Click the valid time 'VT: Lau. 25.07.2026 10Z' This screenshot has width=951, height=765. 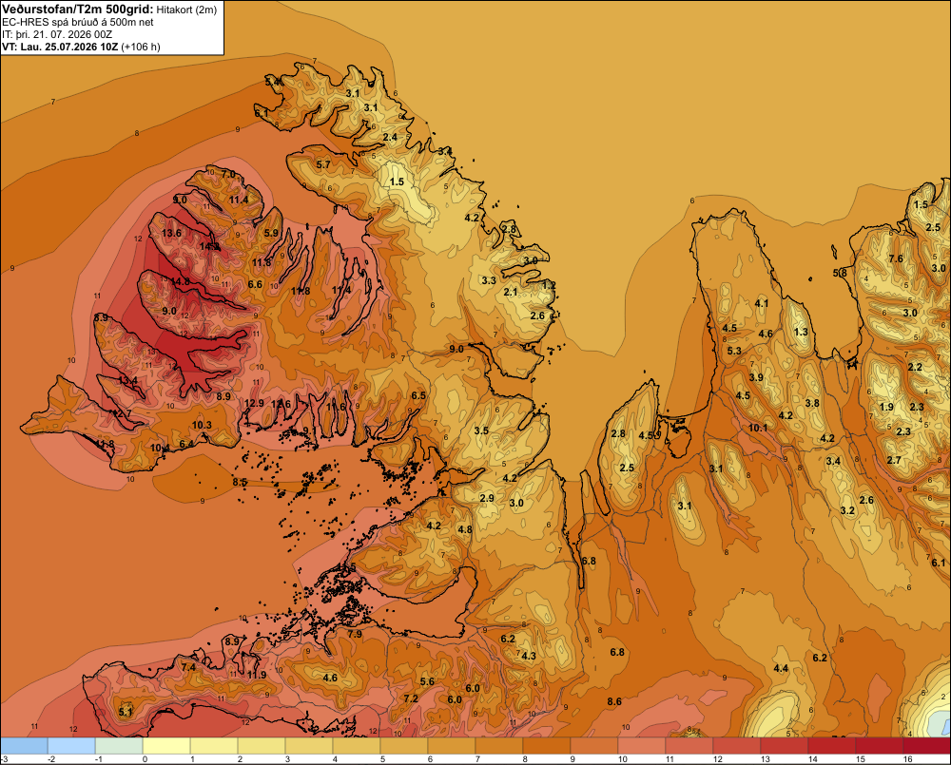(x=60, y=47)
